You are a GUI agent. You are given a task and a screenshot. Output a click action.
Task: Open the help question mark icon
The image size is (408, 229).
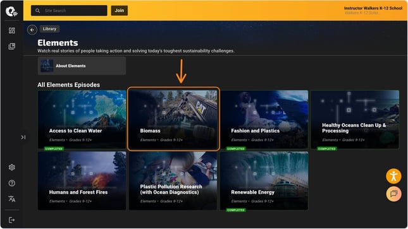pyautogui.click(x=12, y=184)
